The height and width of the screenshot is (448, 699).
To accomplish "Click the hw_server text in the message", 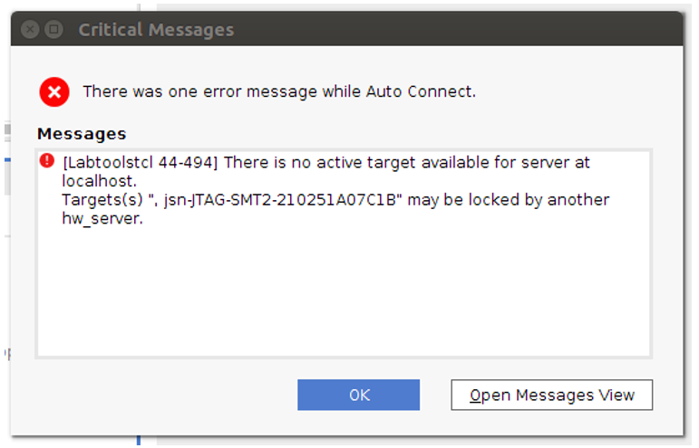I will (x=102, y=219).
